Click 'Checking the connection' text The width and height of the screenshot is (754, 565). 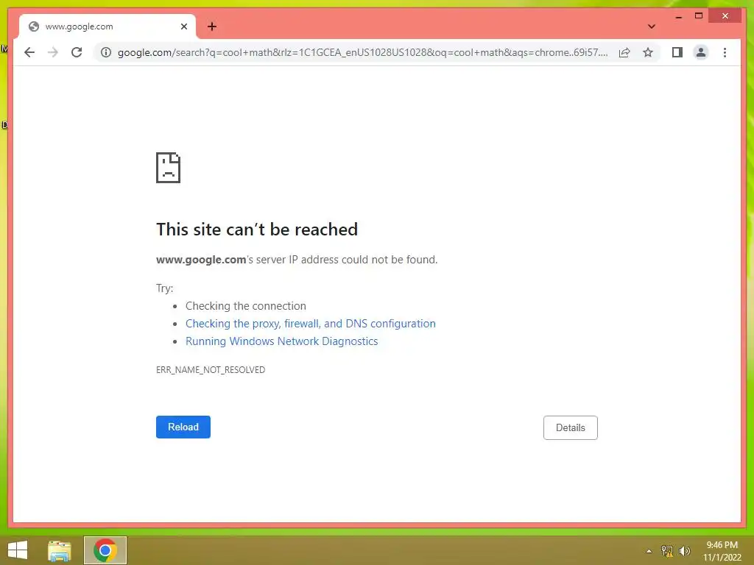click(x=246, y=306)
